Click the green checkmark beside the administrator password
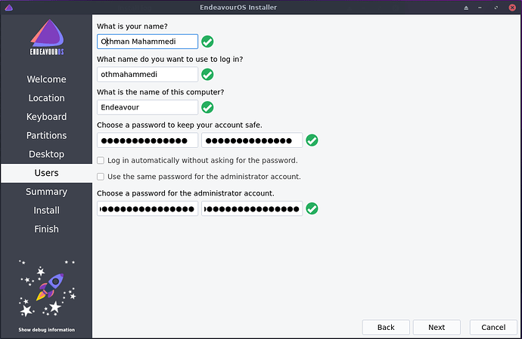522x339 pixels. [x=312, y=208]
